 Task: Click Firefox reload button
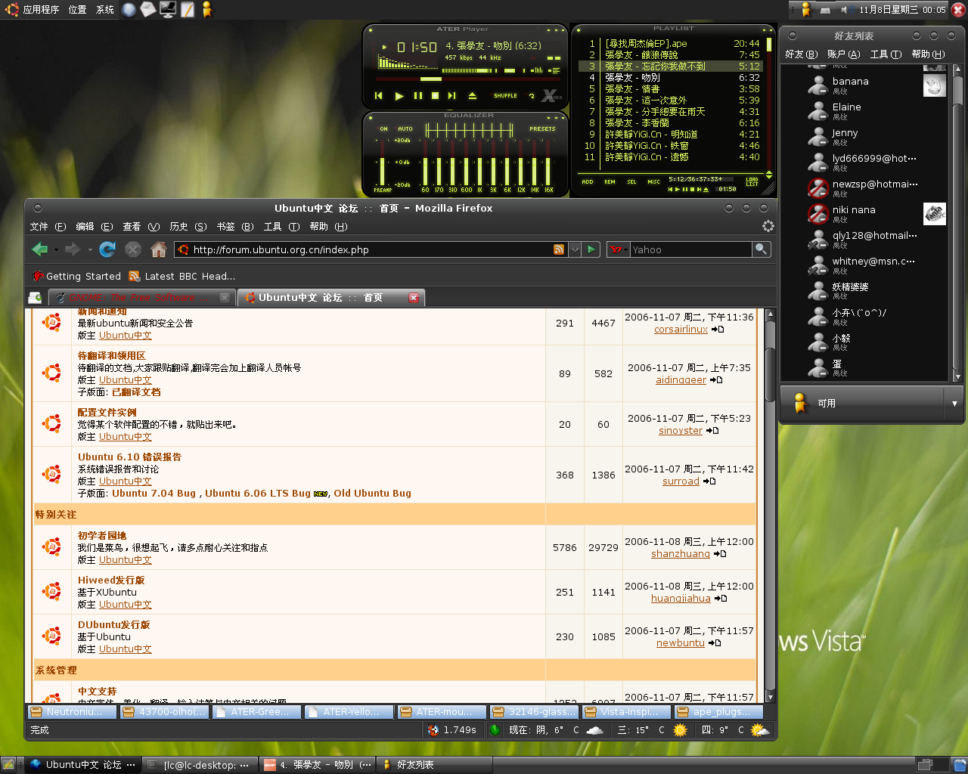click(107, 249)
